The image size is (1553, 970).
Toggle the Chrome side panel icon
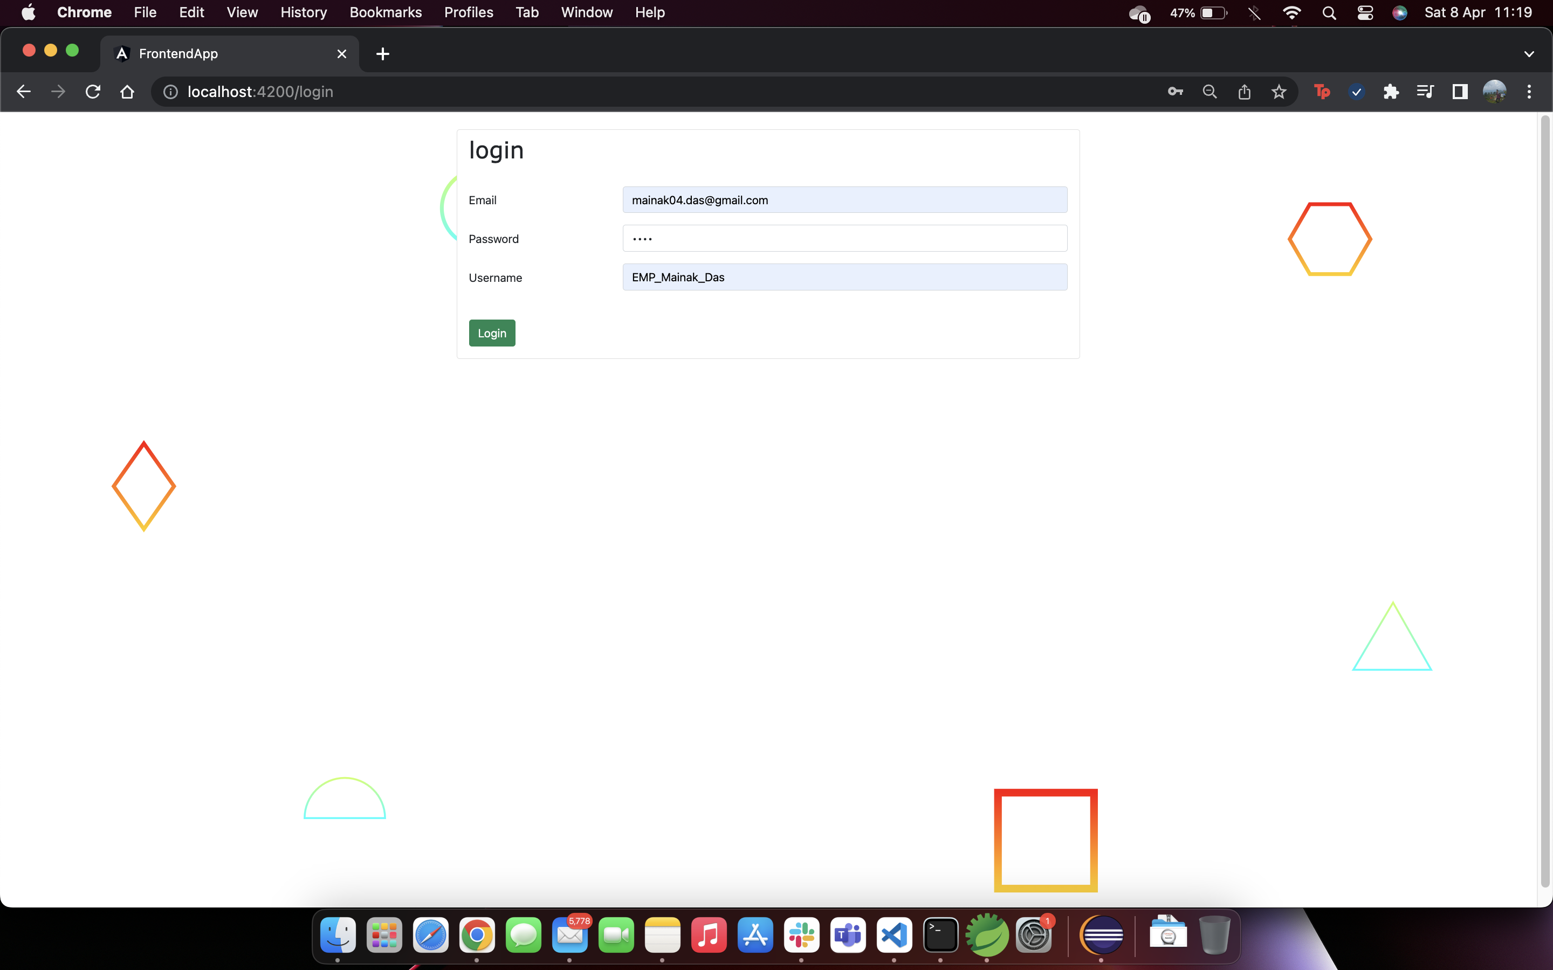pos(1460,92)
